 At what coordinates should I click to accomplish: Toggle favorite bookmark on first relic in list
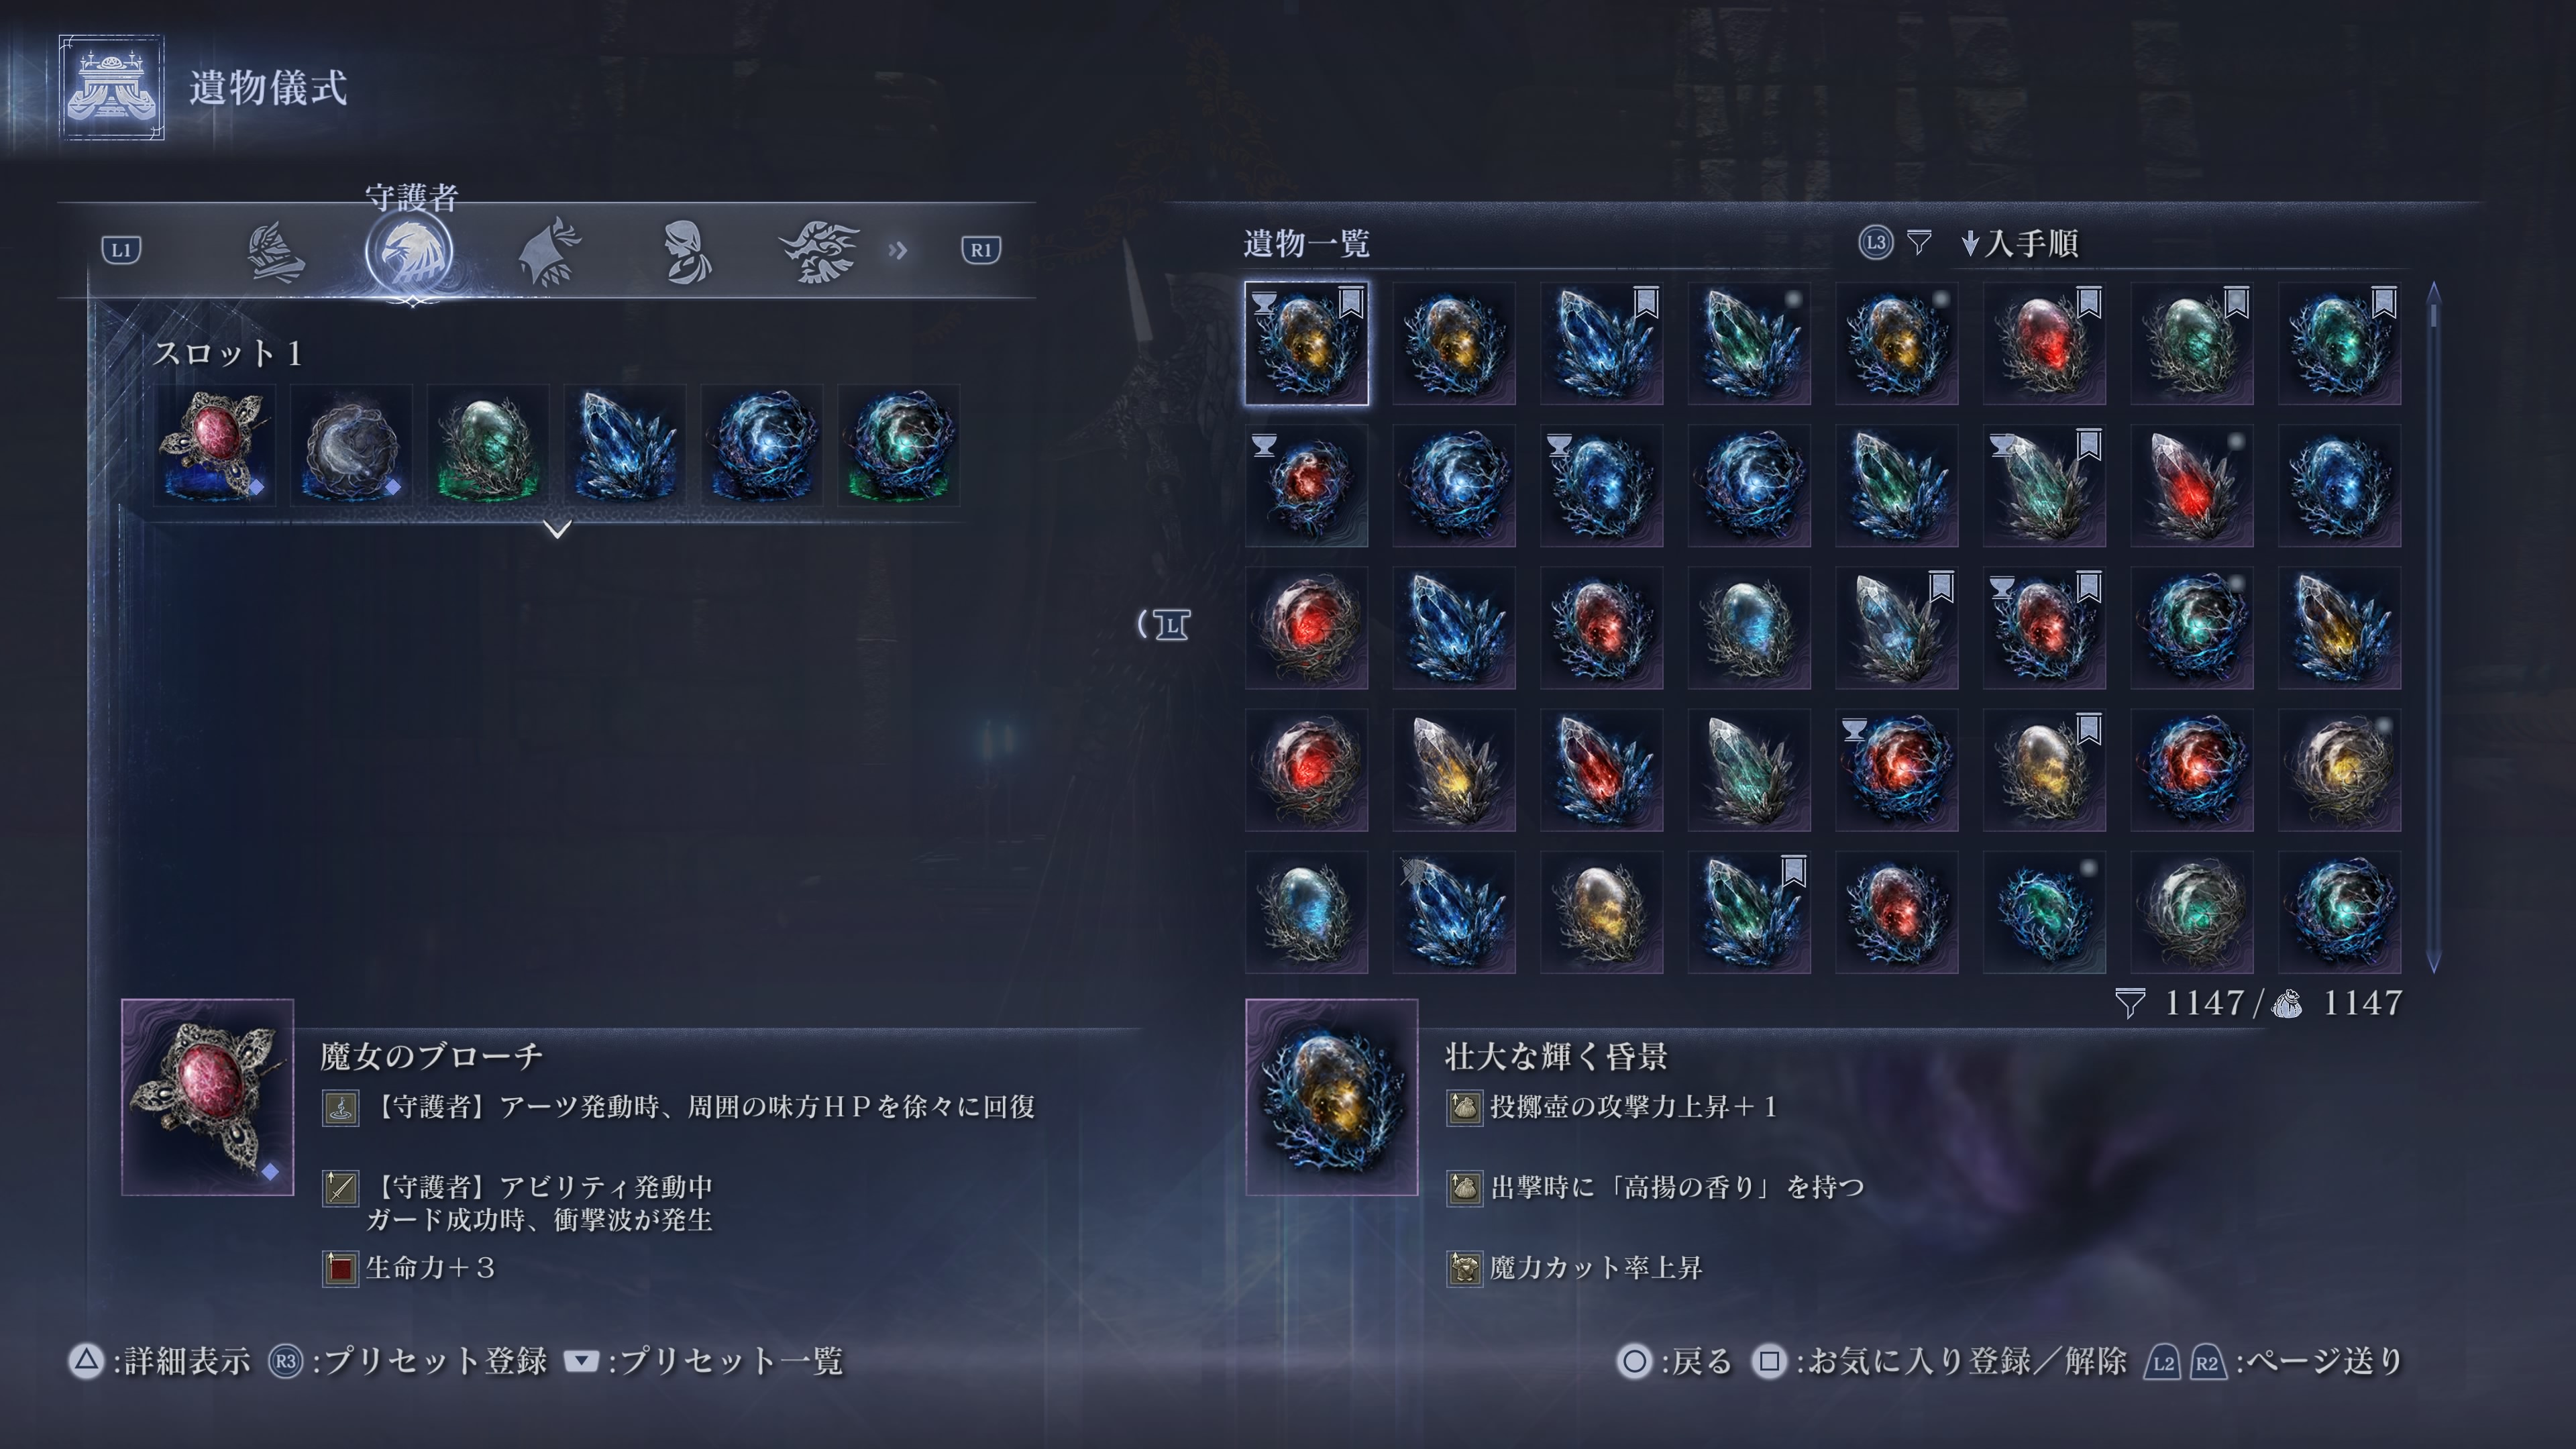click(x=1351, y=302)
